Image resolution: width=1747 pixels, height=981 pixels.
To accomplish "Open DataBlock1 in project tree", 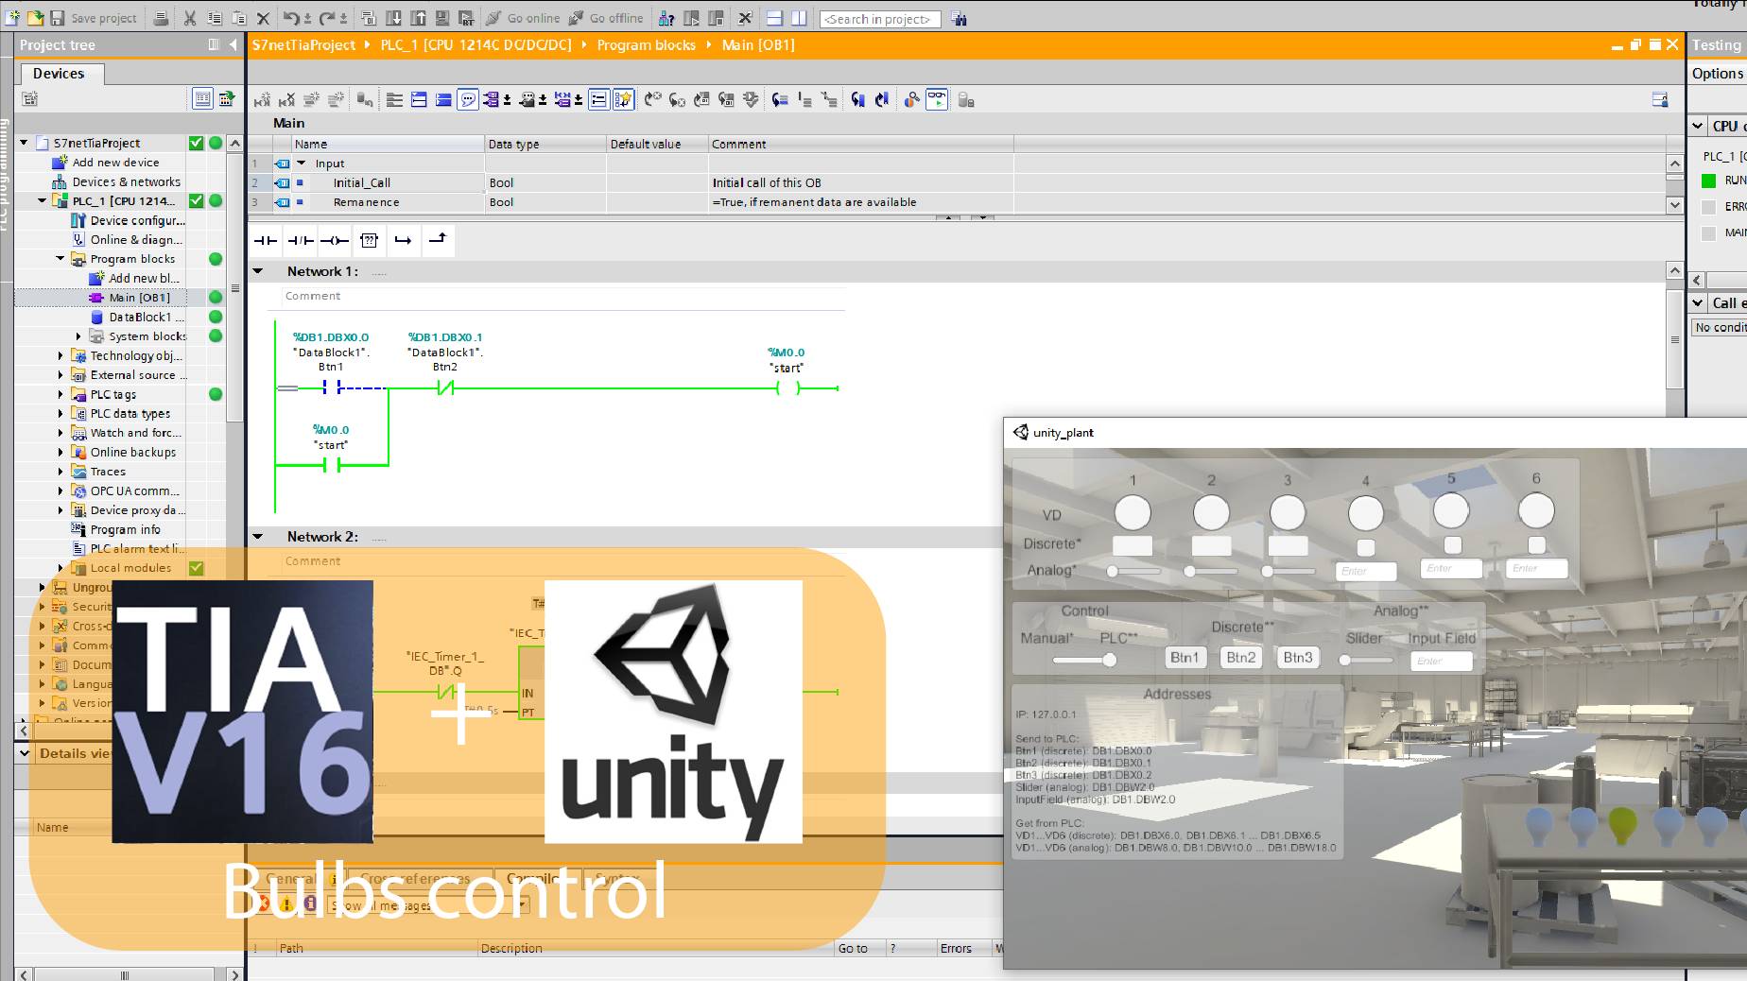I will pos(140,317).
